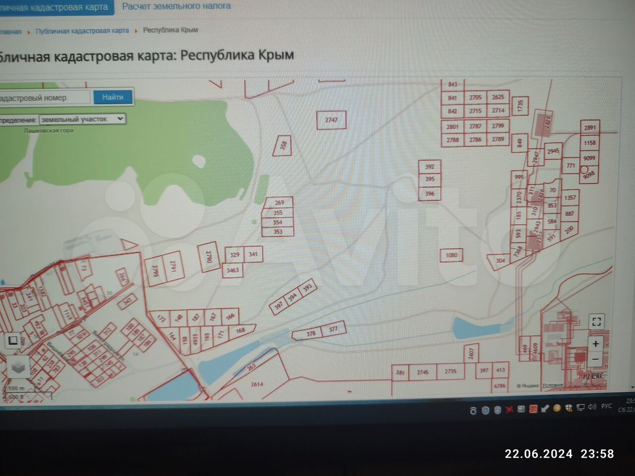Zoom out with the minus button
Viewport: 635px width, 476px height.
click(596, 359)
